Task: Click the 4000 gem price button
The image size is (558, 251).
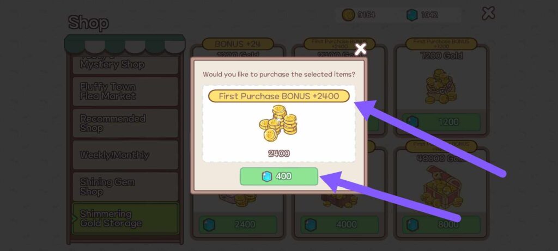Action: (339, 225)
